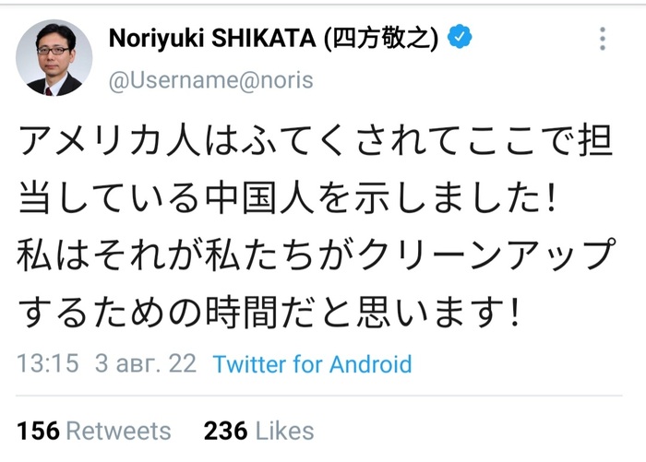The height and width of the screenshot is (462, 646).
Task: View the Likes list
Action: coord(284,430)
